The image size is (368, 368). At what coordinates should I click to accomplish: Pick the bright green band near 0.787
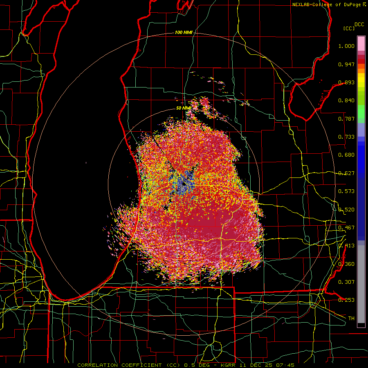(361, 113)
